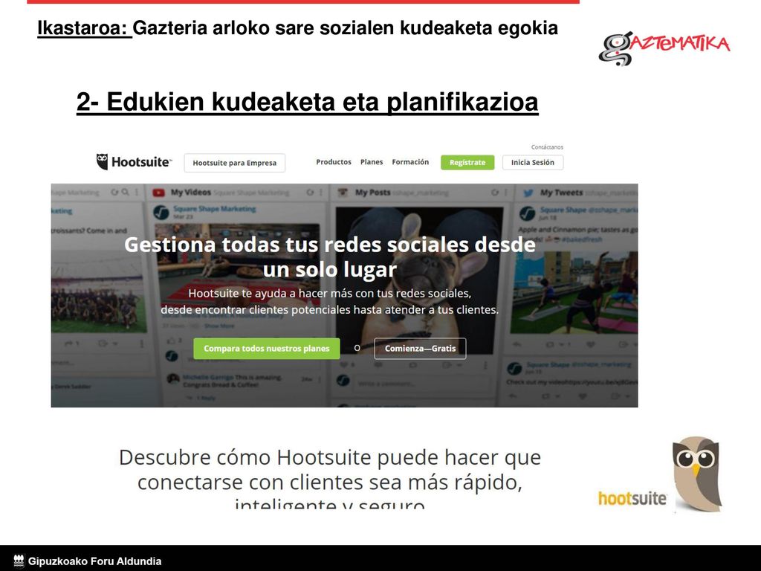Click the hootsuite owl mascot image
The height and width of the screenshot is (571, 761).
697,474
